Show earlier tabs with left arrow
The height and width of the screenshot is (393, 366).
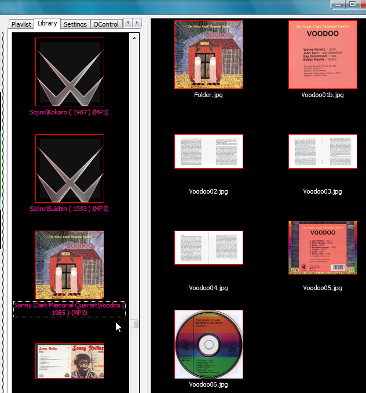128,23
